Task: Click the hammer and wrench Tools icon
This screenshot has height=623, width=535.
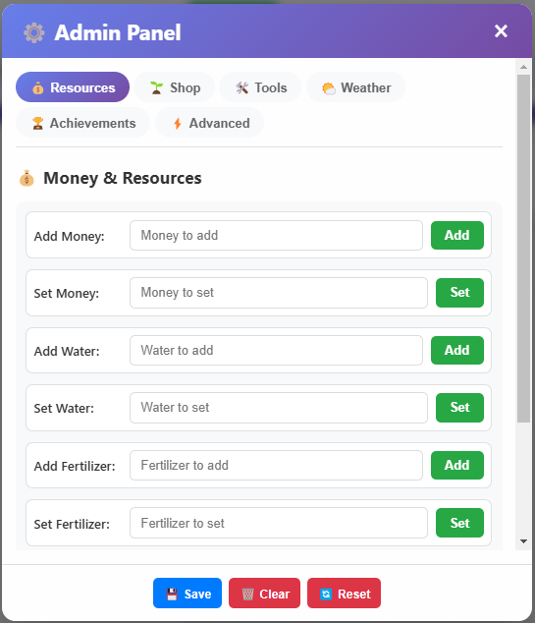Action: (x=241, y=87)
